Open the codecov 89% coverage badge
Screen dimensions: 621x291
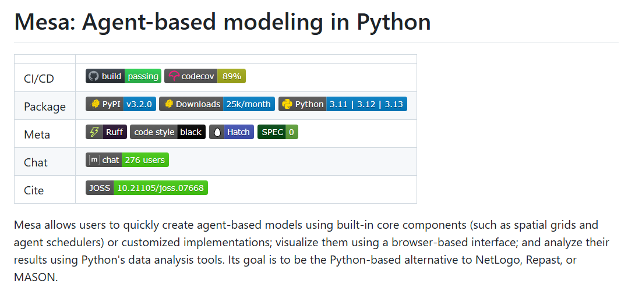click(x=205, y=76)
